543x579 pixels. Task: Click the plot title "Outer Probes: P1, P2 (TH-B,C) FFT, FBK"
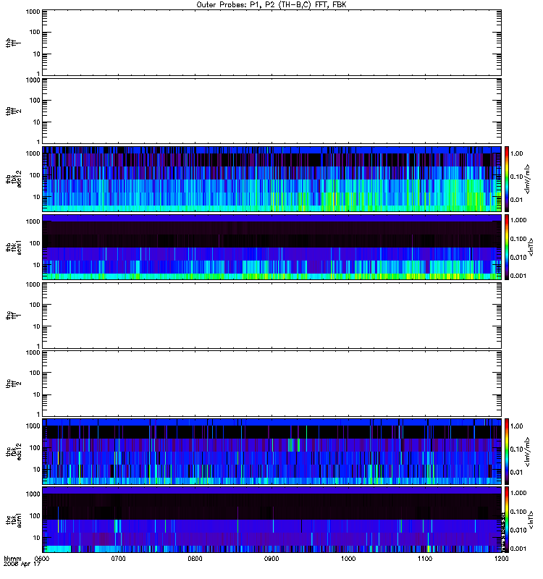click(x=271, y=5)
